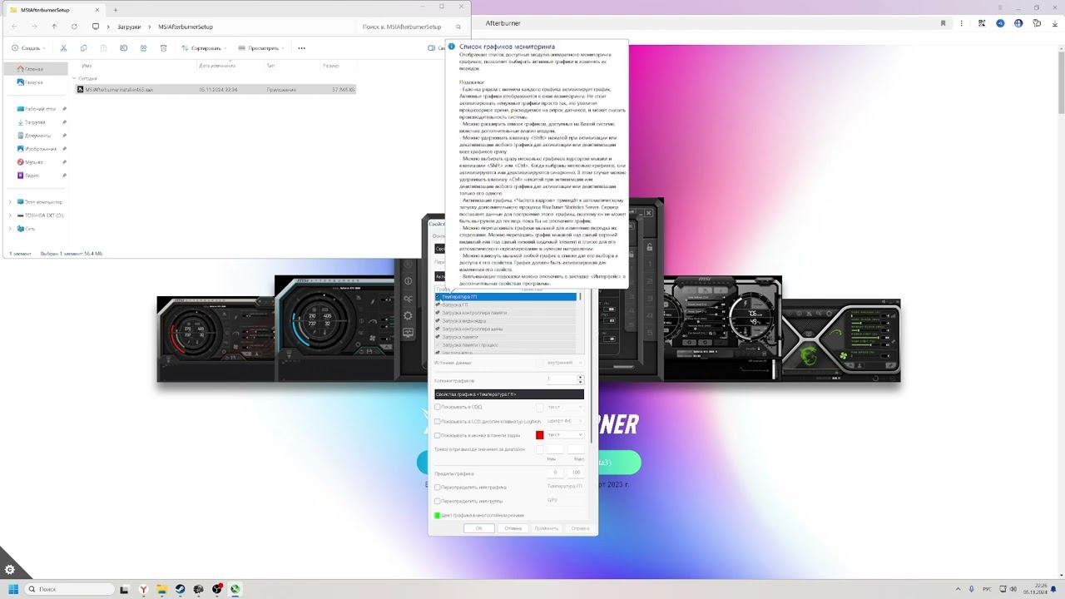This screenshot has width=1065, height=599.
Task: Open File Explorer from the taskbar
Action: tap(161, 589)
